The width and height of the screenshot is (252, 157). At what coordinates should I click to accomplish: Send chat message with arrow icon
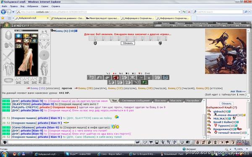(138, 142)
